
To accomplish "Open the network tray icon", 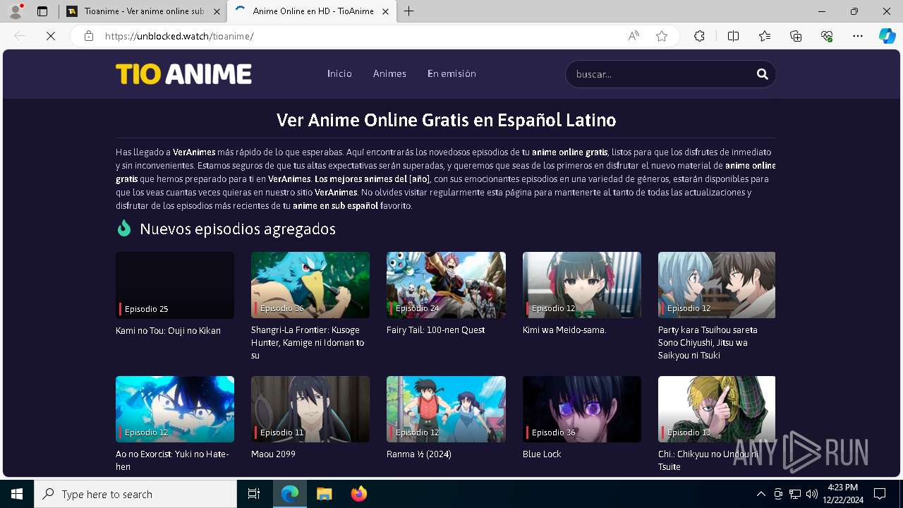I will point(795,494).
